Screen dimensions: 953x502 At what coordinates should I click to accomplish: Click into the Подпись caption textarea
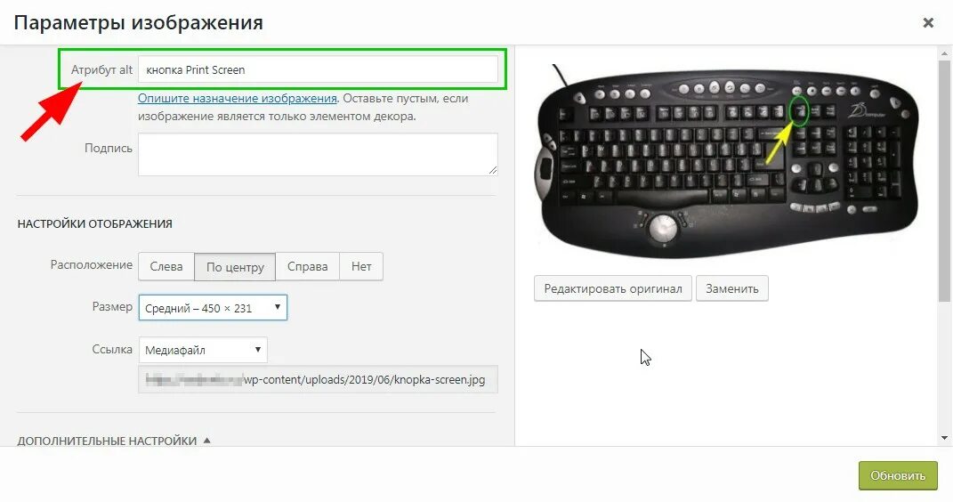coord(318,154)
